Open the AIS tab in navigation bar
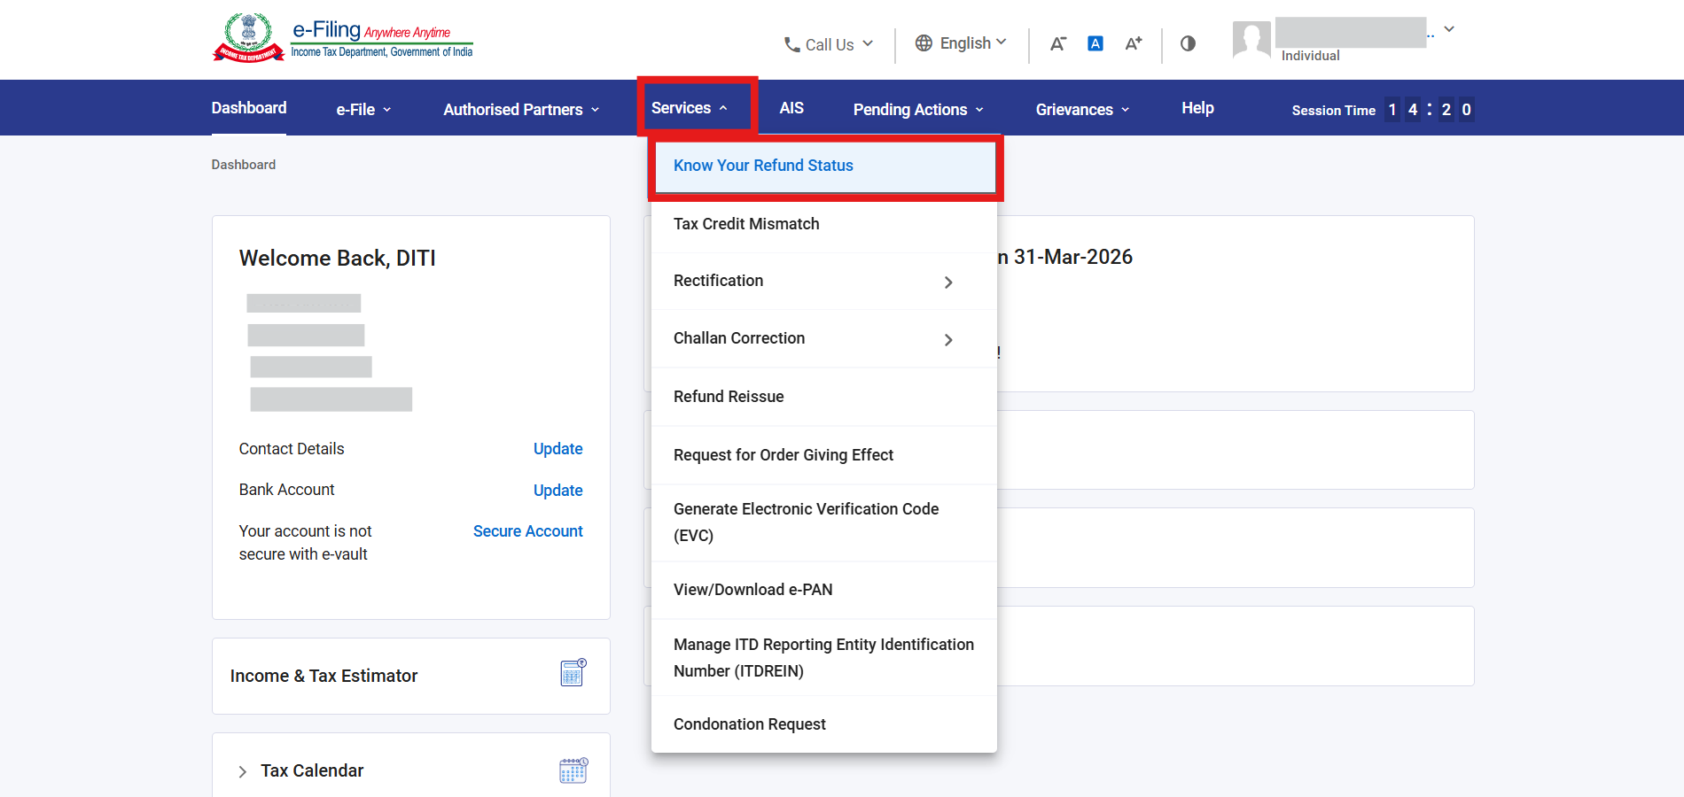Viewport: 1684px width, 797px height. [791, 108]
